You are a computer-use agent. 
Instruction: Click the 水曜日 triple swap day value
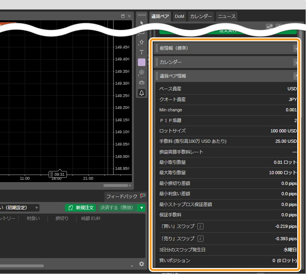pos(290,250)
